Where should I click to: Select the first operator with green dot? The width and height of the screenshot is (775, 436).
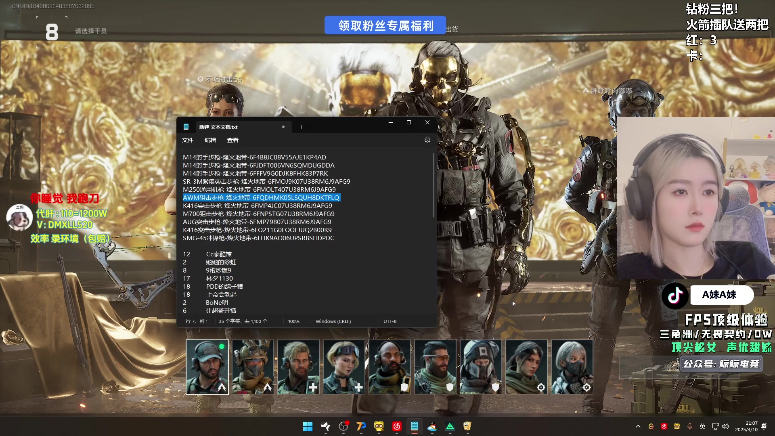207,367
